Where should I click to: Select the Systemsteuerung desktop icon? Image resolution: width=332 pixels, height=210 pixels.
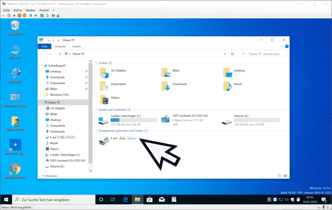15,100
